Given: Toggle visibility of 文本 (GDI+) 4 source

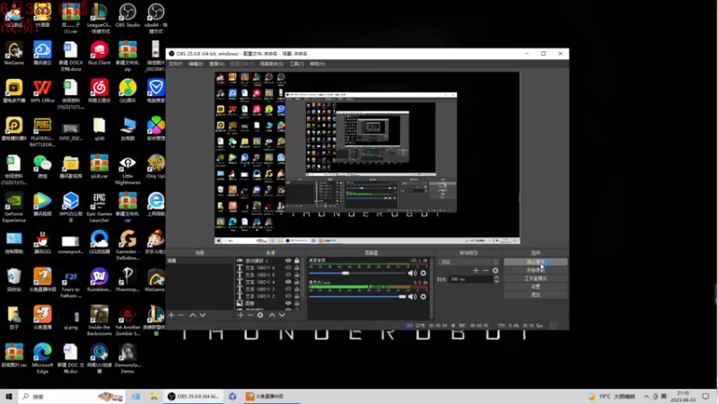Looking at the screenshot, I should point(288,282).
